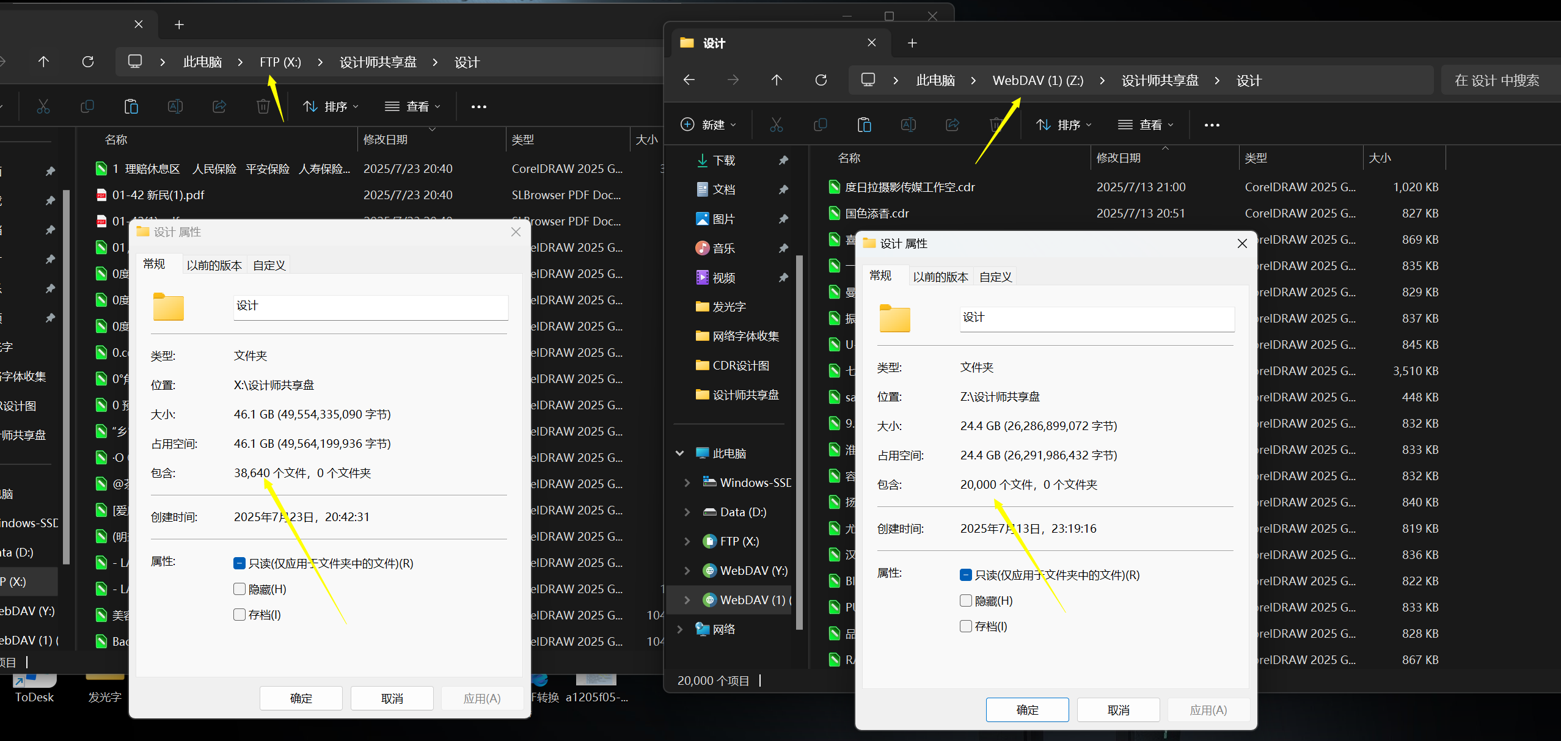
Task: Open the 查看 View dropdown in the WebDAV window
Action: tap(1146, 125)
